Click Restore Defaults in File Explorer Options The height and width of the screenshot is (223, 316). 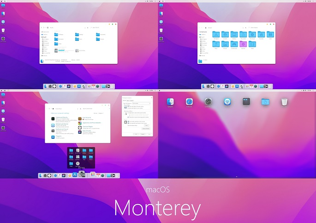[146, 129]
